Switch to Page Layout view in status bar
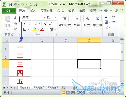The width and height of the screenshot is (126, 97). 68,92
